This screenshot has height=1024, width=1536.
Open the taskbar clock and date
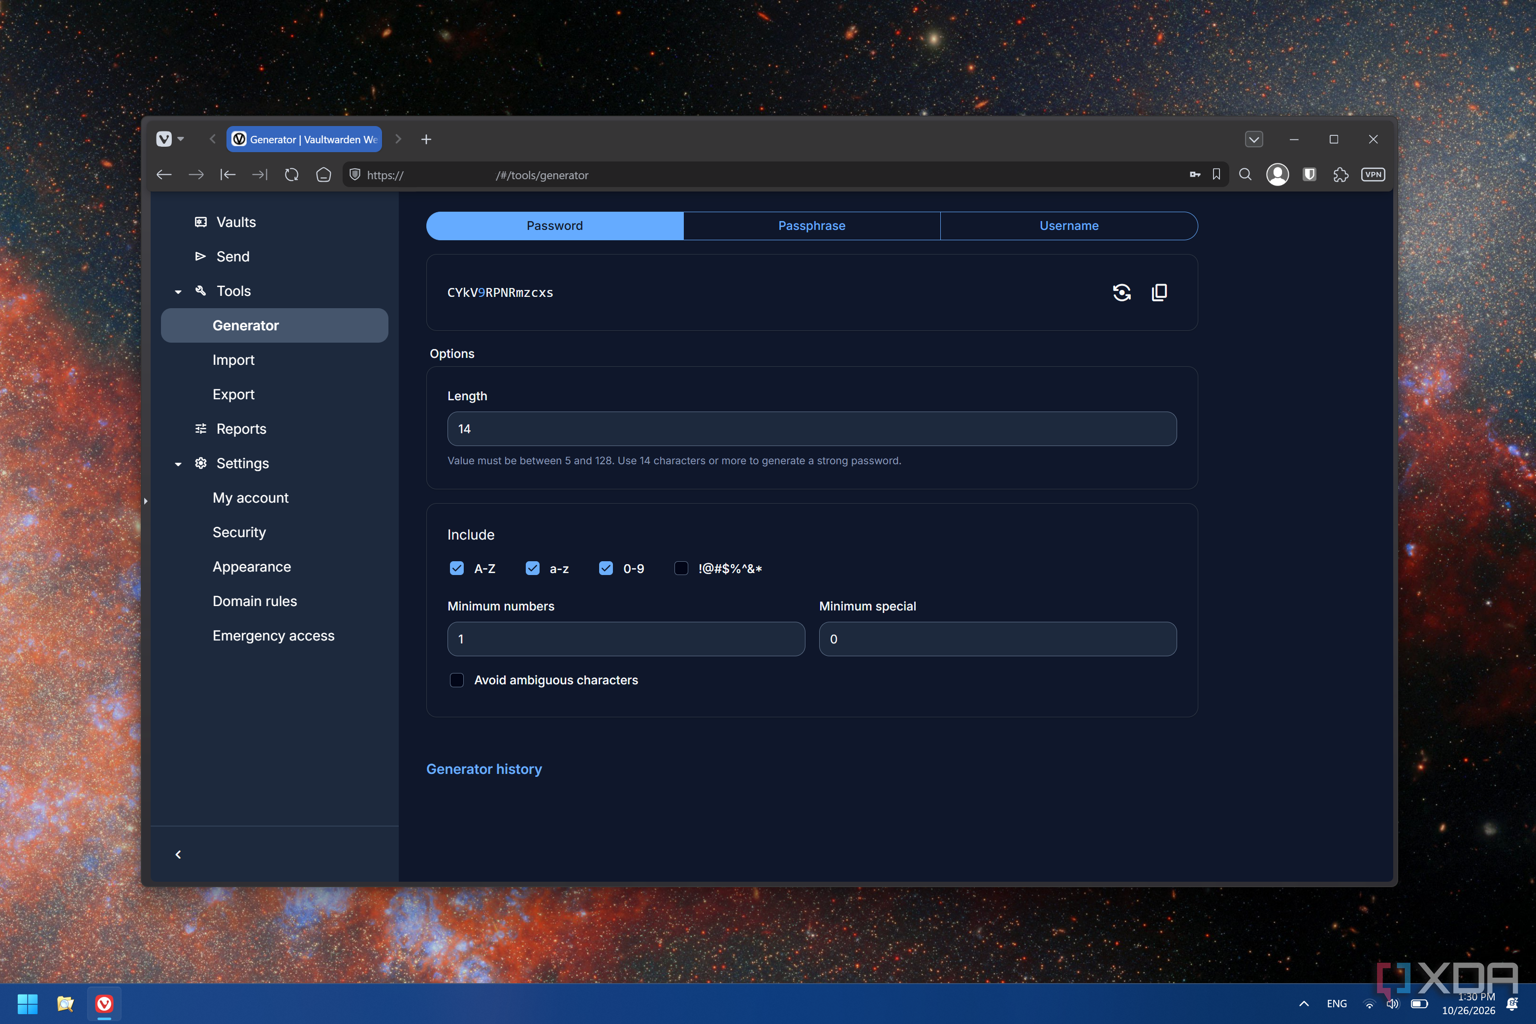1468,1004
